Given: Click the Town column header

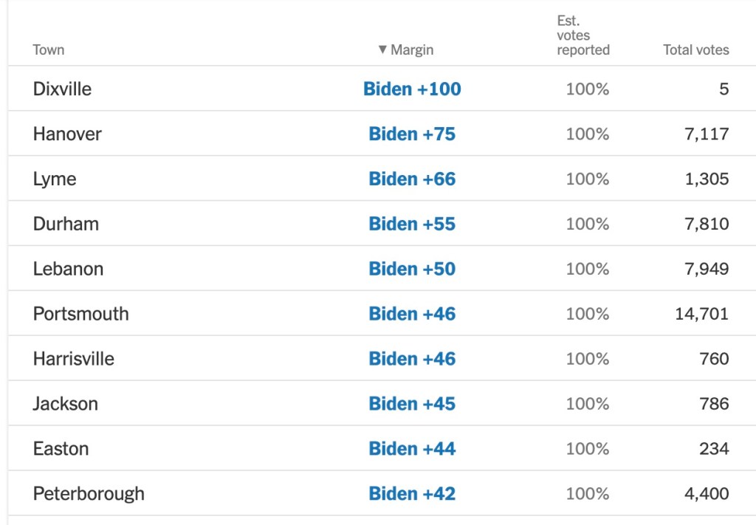Looking at the screenshot, I should (49, 50).
